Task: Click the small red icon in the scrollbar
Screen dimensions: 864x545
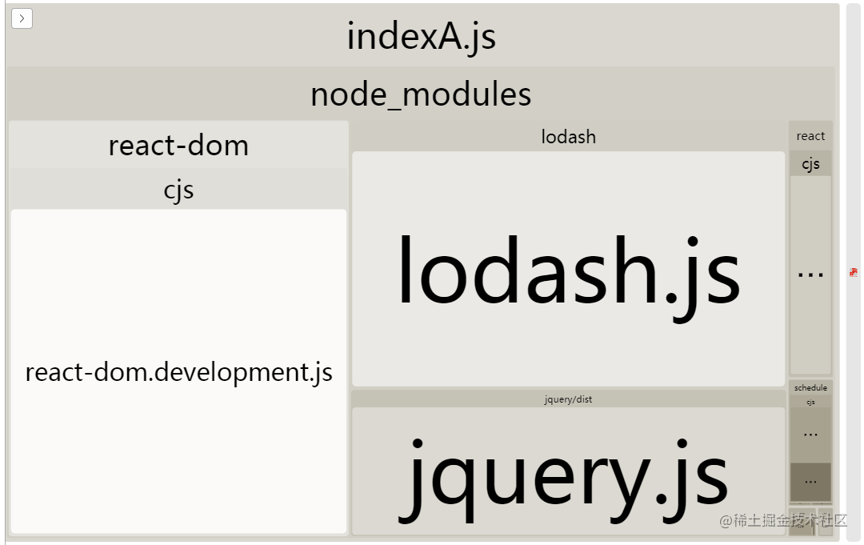Action: [854, 272]
